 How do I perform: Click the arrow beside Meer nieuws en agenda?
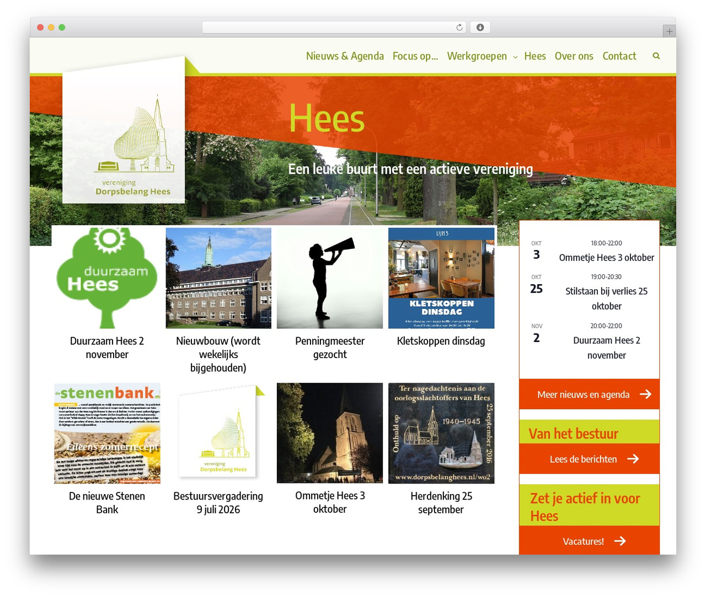(x=645, y=394)
